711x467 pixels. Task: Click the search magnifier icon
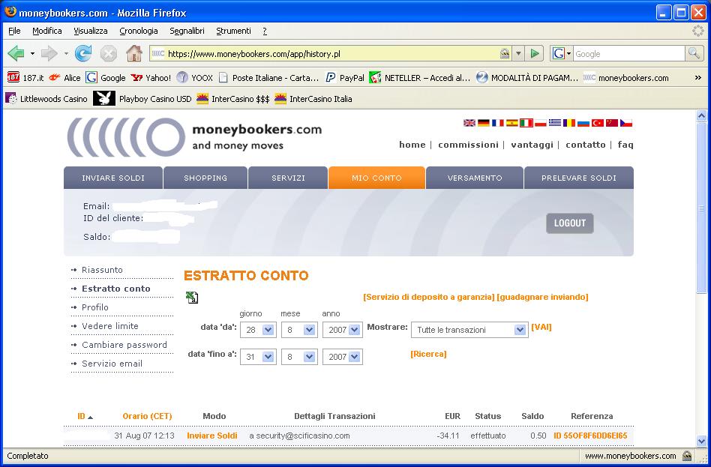coord(693,53)
